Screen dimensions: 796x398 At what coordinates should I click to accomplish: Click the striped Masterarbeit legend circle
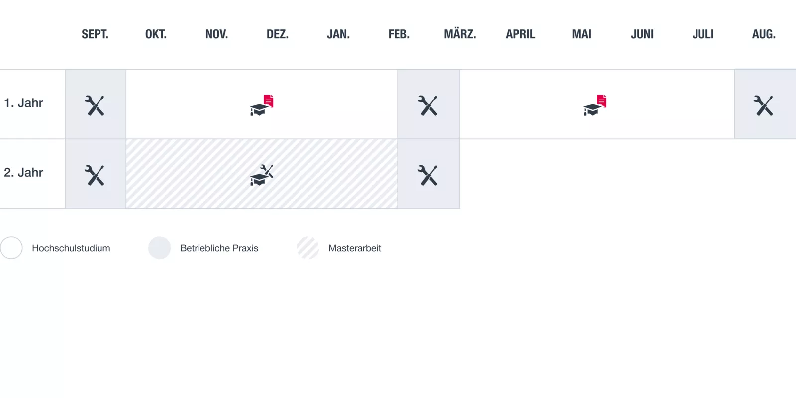[x=308, y=248]
